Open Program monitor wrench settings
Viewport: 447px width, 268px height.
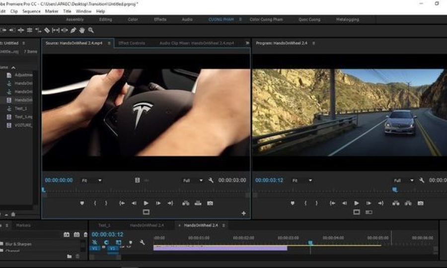pos(421,181)
